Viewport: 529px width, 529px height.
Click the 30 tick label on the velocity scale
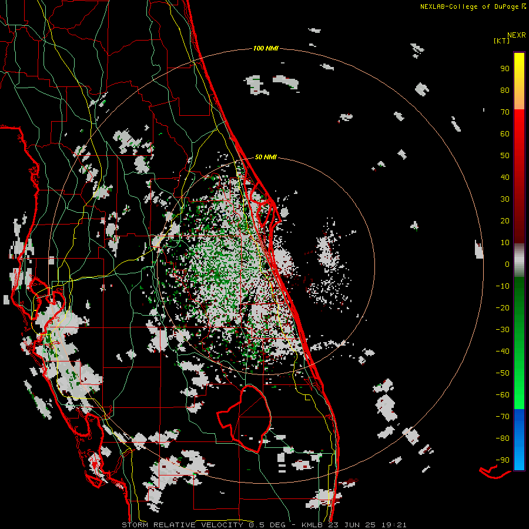pyautogui.click(x=505, y=199)
